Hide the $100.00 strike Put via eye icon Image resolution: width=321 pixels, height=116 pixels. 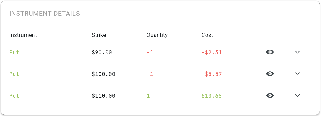pos(270,74)
